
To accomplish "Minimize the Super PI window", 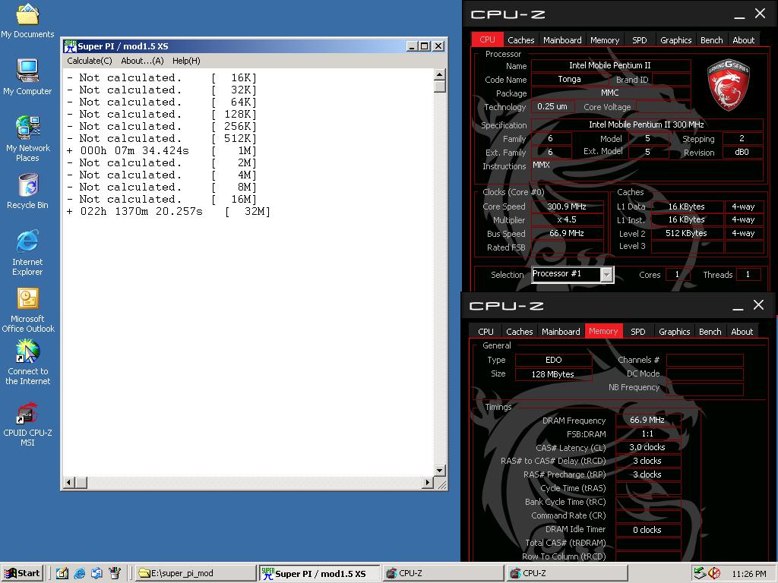I will point(411,46).
